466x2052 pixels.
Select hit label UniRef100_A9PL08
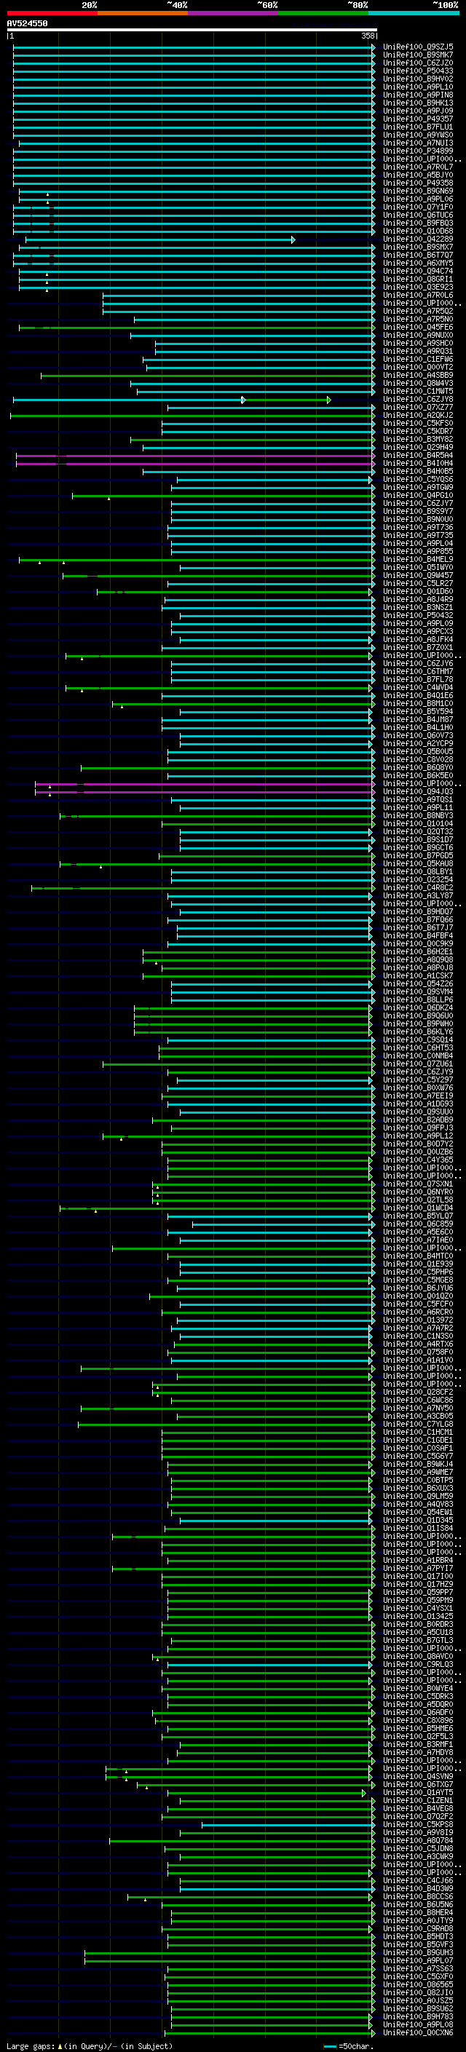pos(418,2025)
